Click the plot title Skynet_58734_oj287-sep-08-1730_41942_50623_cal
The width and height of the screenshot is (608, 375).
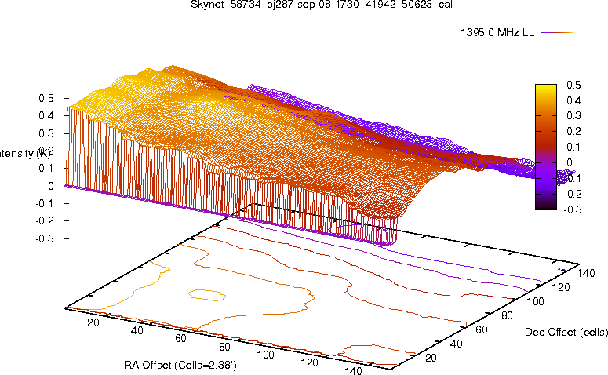pyautogui.click(x=322, y=5)
